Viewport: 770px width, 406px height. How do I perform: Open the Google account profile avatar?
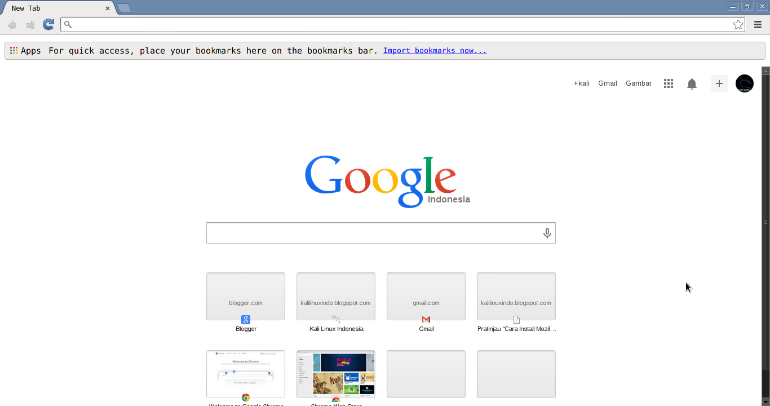point(745,83)
